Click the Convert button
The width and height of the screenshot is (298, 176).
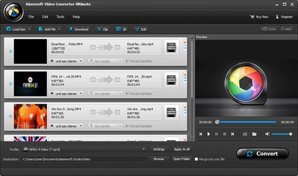pyautogui.click(x=263, y=154)
